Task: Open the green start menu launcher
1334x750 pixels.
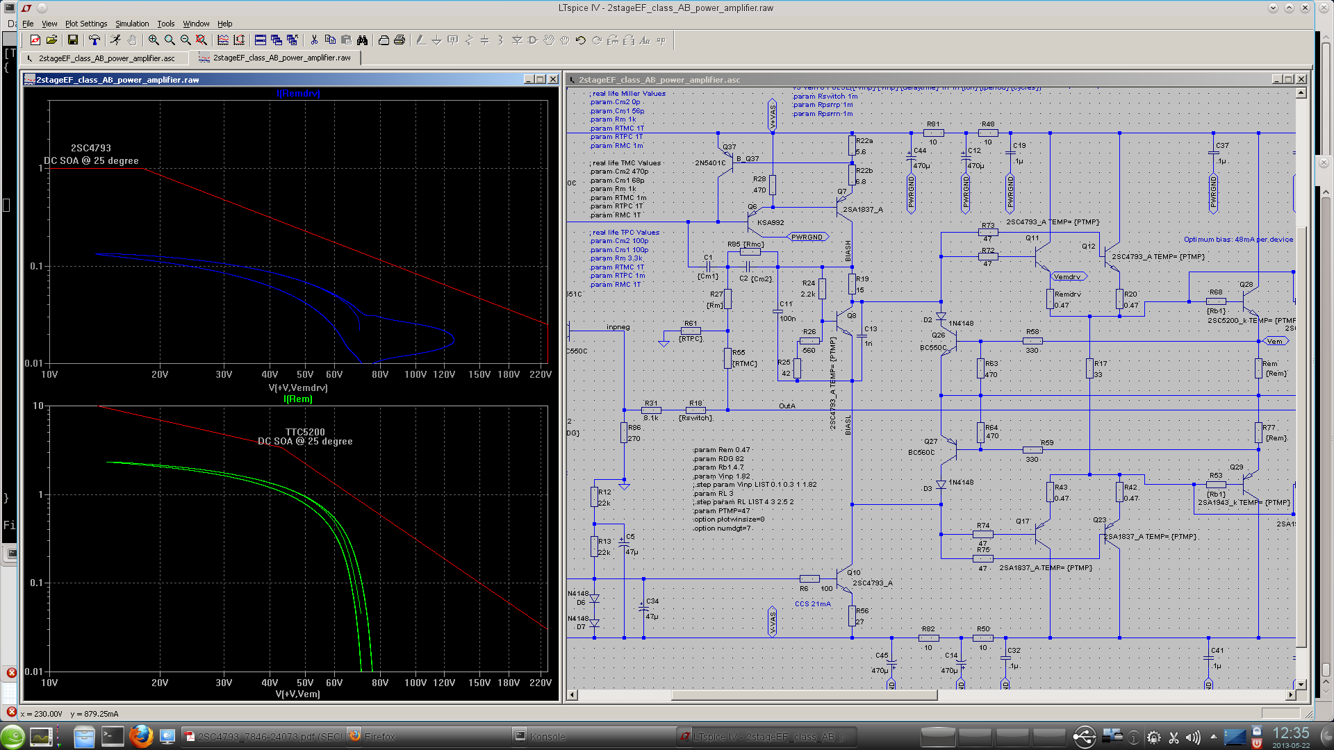Action: click(x=13, y=737)
